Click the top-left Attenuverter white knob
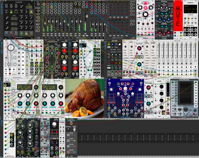 [64, 45]
